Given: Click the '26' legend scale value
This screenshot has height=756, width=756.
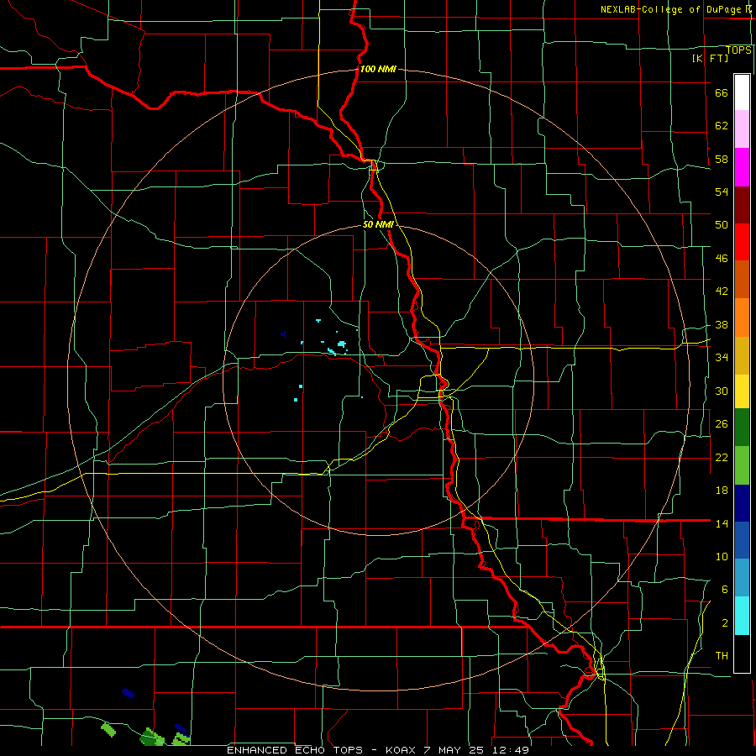Looking at the screenshot, I should [722, 424].
